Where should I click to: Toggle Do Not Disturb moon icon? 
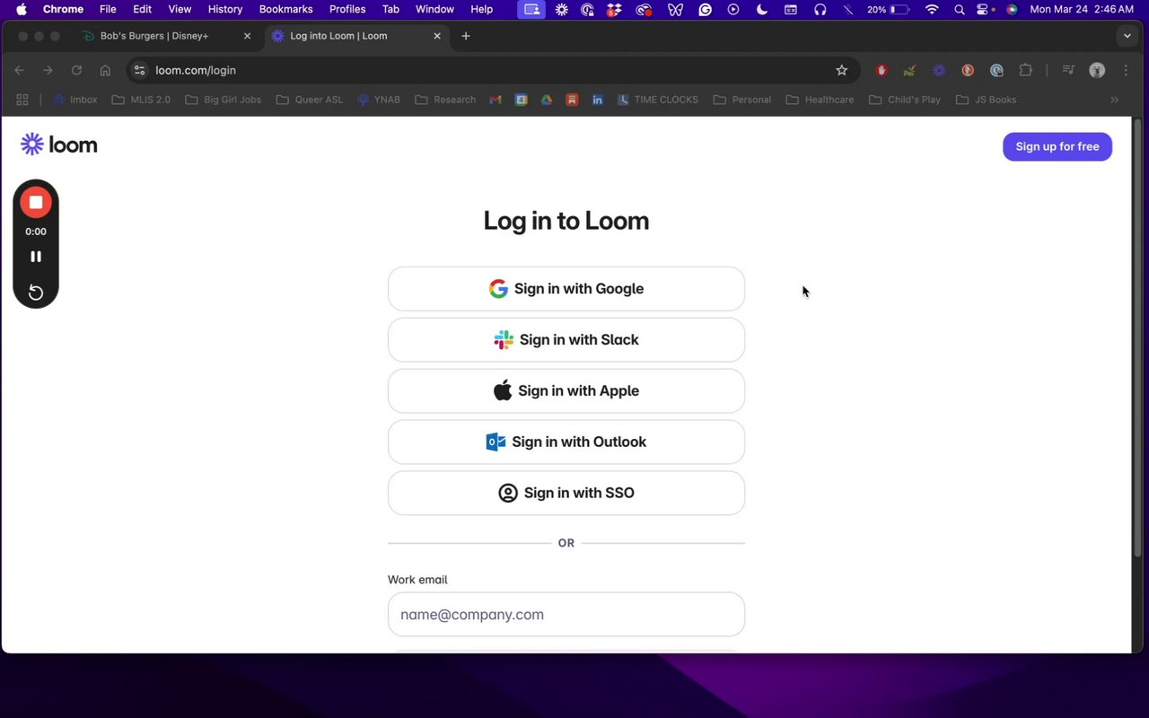click(x=762, y=9)
